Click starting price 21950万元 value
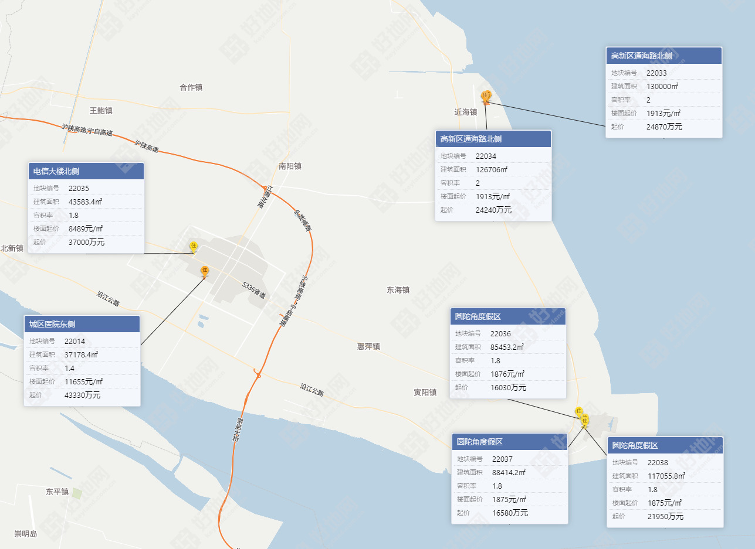This screenshot has width=755, height=549. [x=665, y=516]
